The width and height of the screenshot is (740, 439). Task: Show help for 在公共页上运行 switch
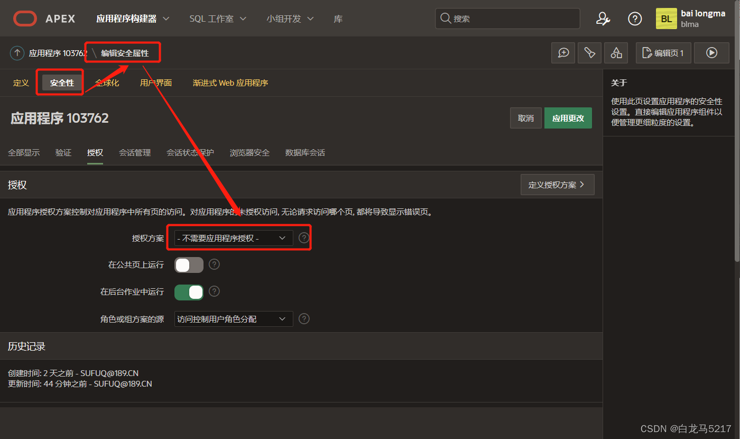click(x=214, y=264)
